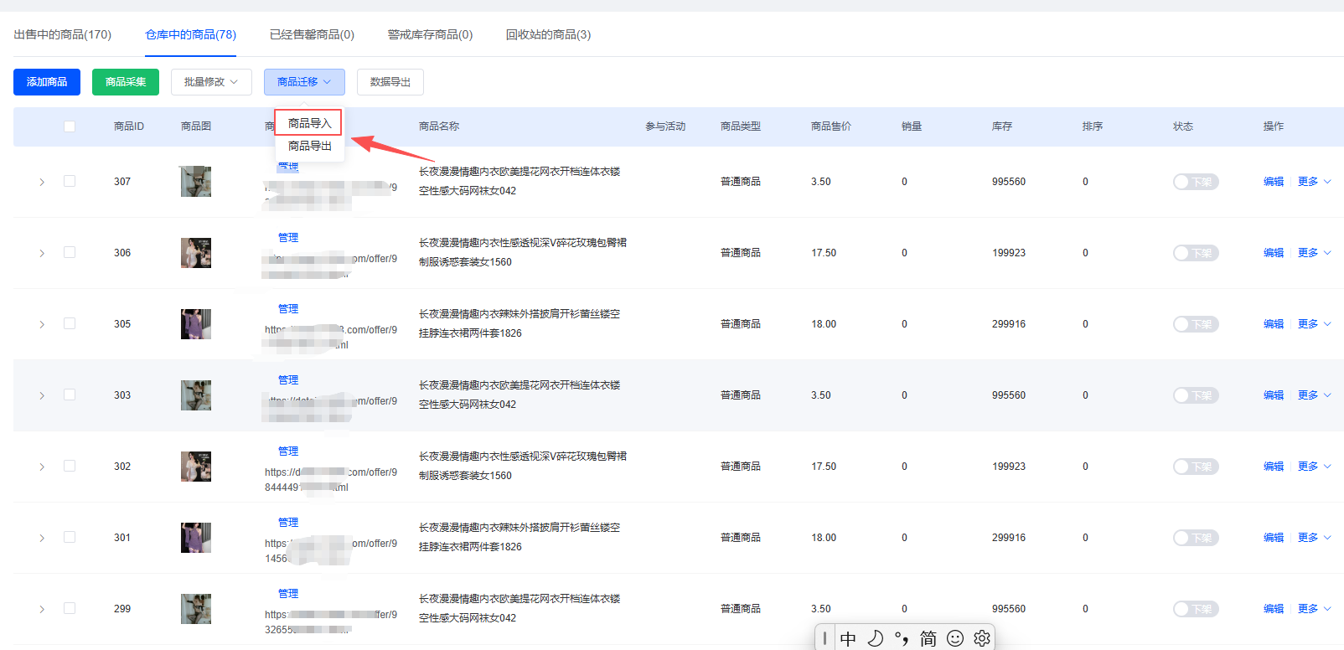The width and height of the screenshot is (1344, 650).
Task: Open 更多 dropdown for product 306
Action: click(1314, 253)
